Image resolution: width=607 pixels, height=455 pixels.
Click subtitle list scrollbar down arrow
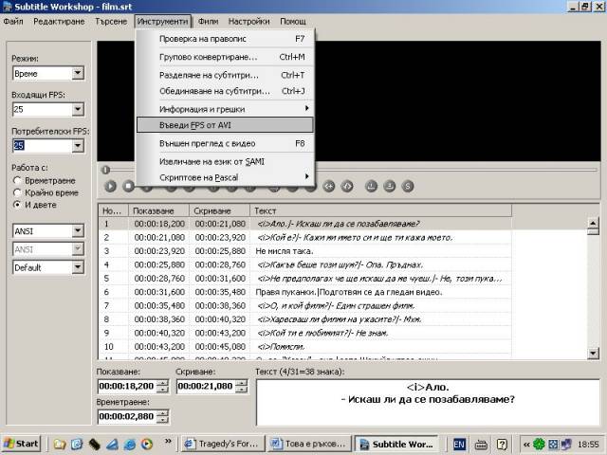(593, 353)
